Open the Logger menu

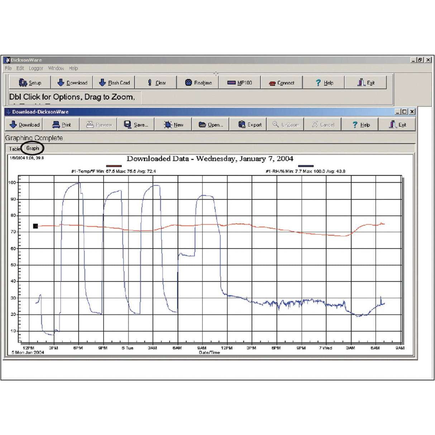[x=35, y=68]
